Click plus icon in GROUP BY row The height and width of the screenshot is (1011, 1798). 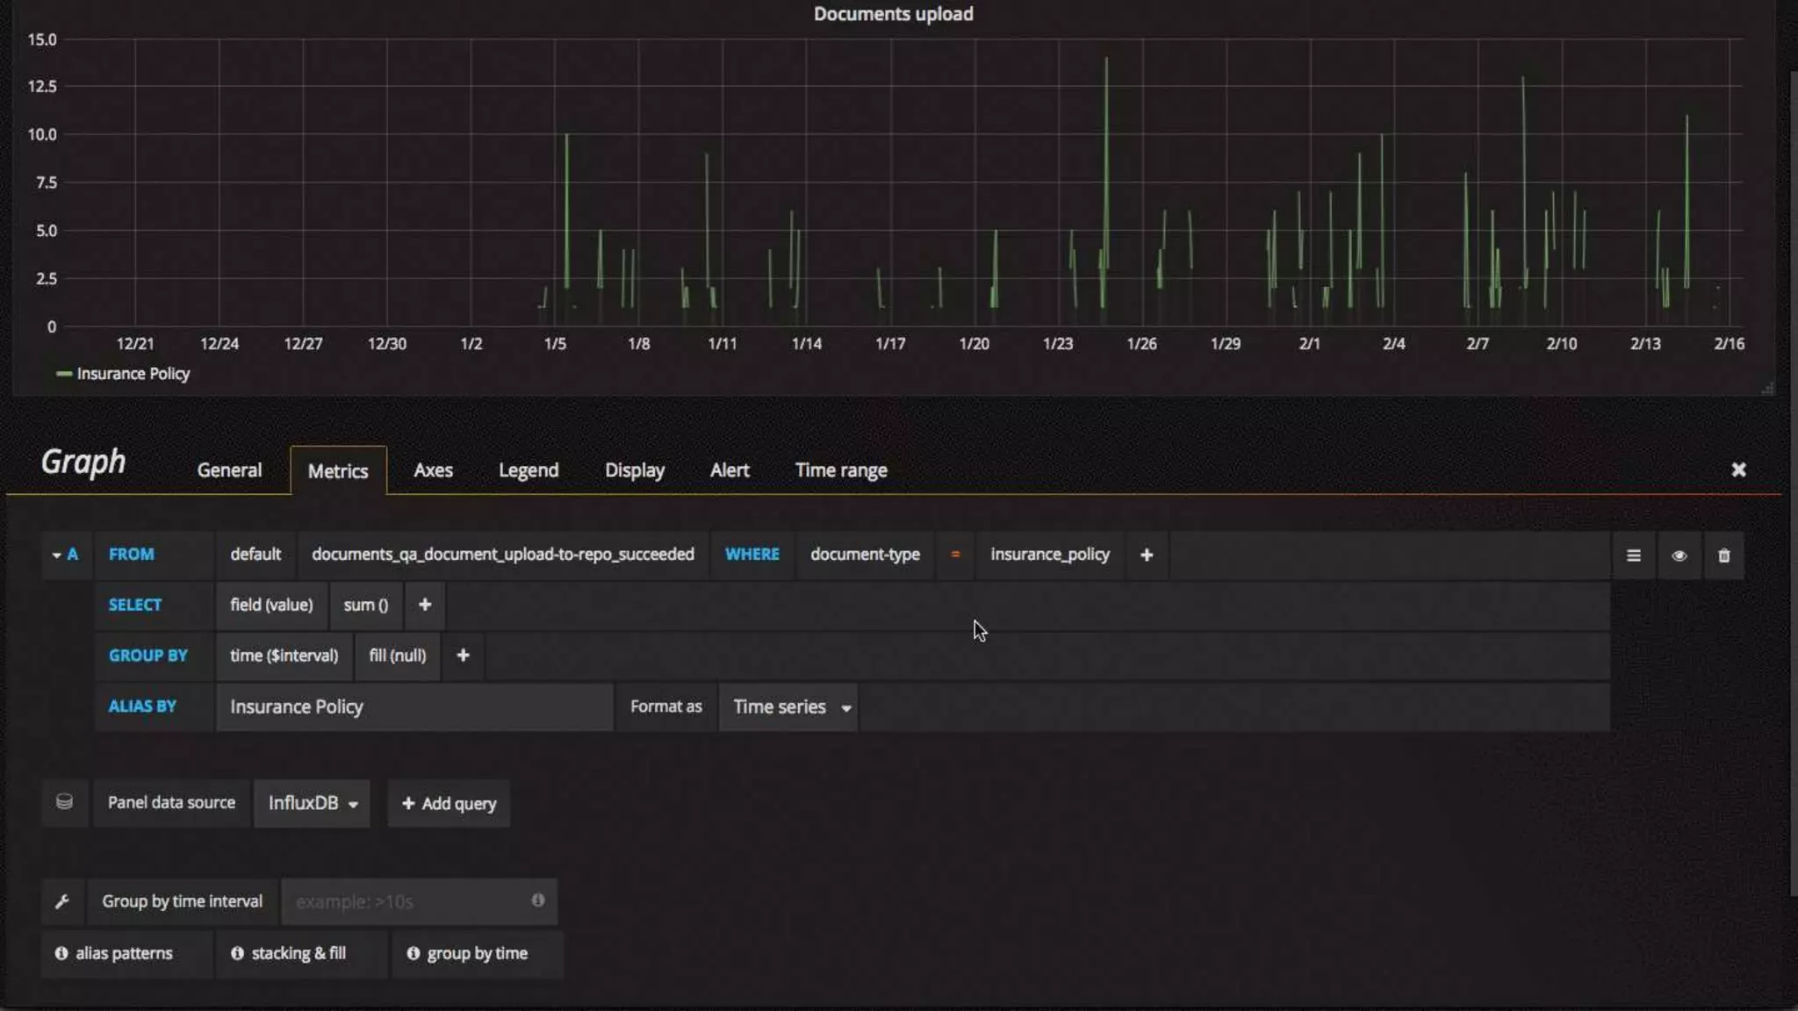click(463, 656)
